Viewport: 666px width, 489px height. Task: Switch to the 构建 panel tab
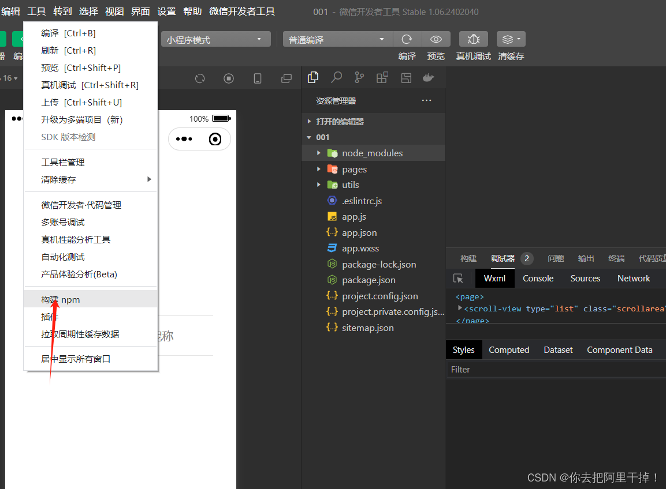[468, 258]
